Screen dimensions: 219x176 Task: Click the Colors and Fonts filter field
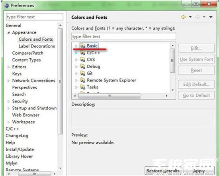pos(123,37)
